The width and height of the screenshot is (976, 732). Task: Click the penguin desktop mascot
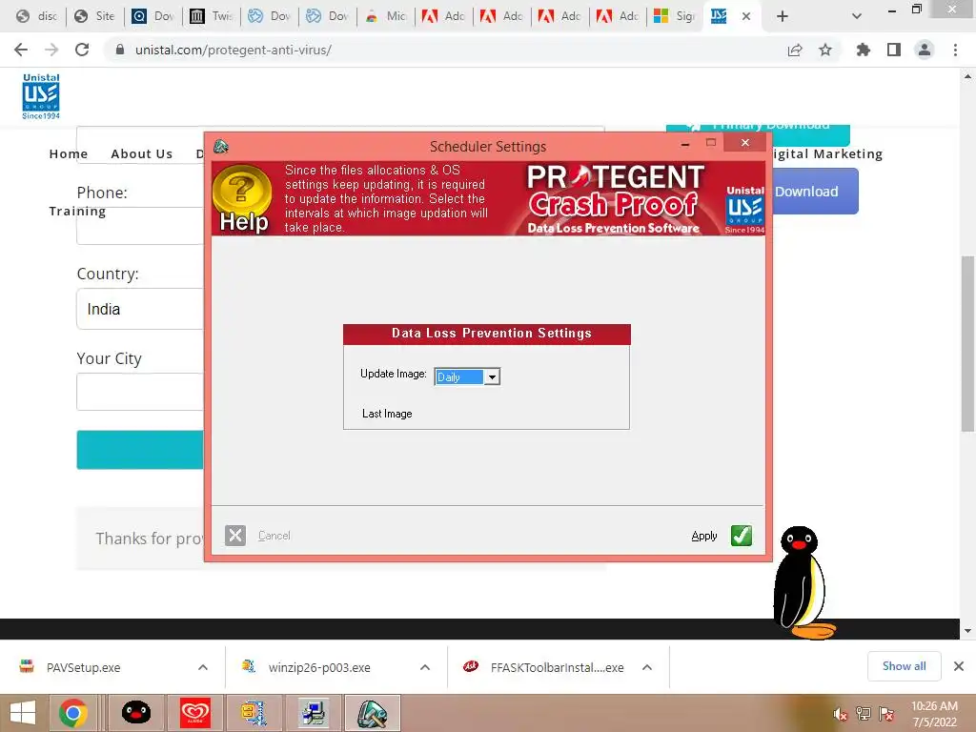click(x=803, y=582)
